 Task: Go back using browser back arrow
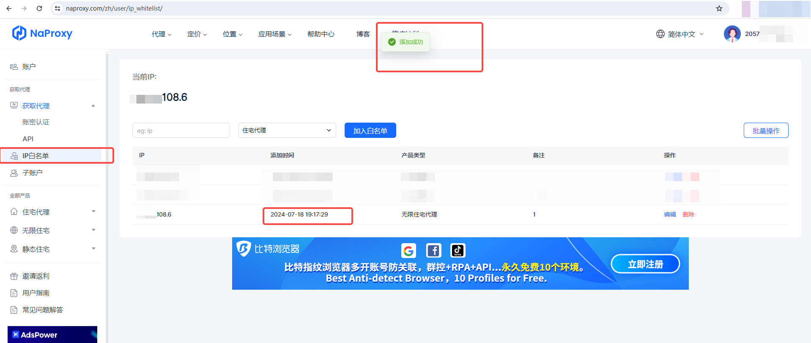pos(9,8)
